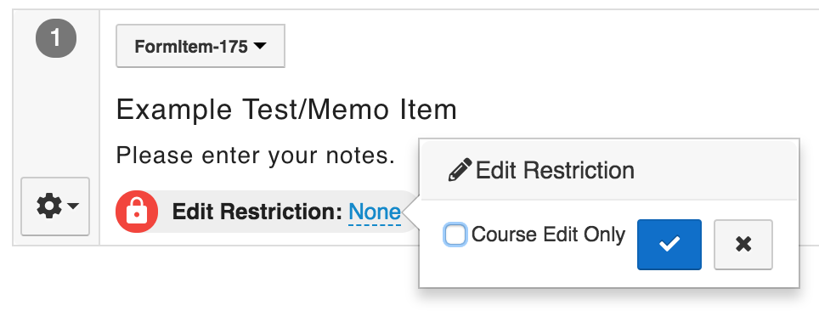Confirm with the blue checkmark button
This screenshot has width=819, height=311.
669,245
